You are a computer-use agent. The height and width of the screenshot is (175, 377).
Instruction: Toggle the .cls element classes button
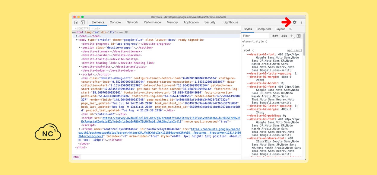point(284,36)
